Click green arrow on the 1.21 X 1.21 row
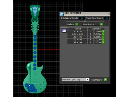This screenshot has width=129, height=97. (103, 34)
